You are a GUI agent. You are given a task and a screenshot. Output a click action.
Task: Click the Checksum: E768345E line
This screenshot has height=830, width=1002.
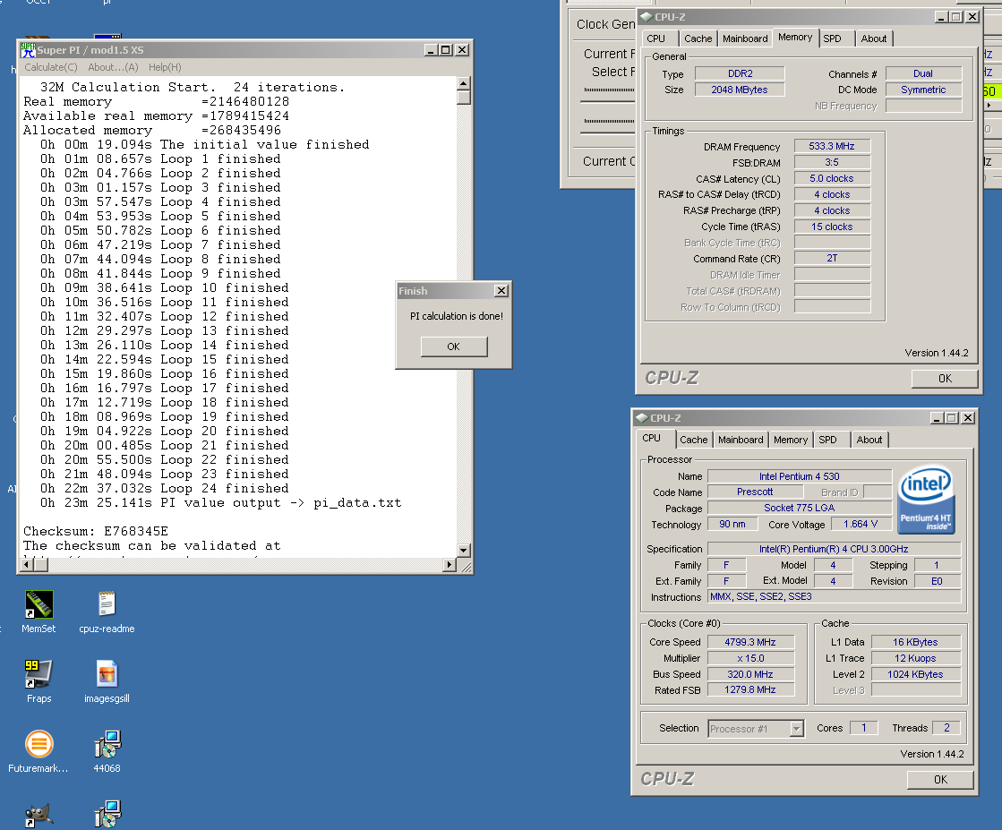pos(96,531)
